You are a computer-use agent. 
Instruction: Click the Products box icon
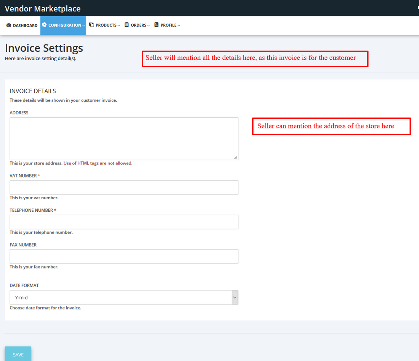91,25
